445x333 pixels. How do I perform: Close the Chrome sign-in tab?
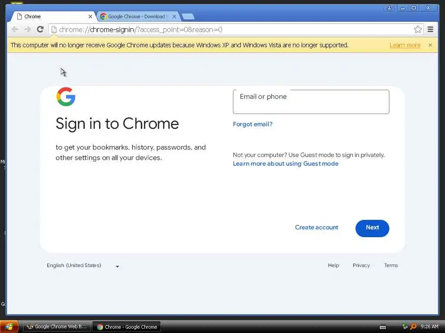pos(90,16)
